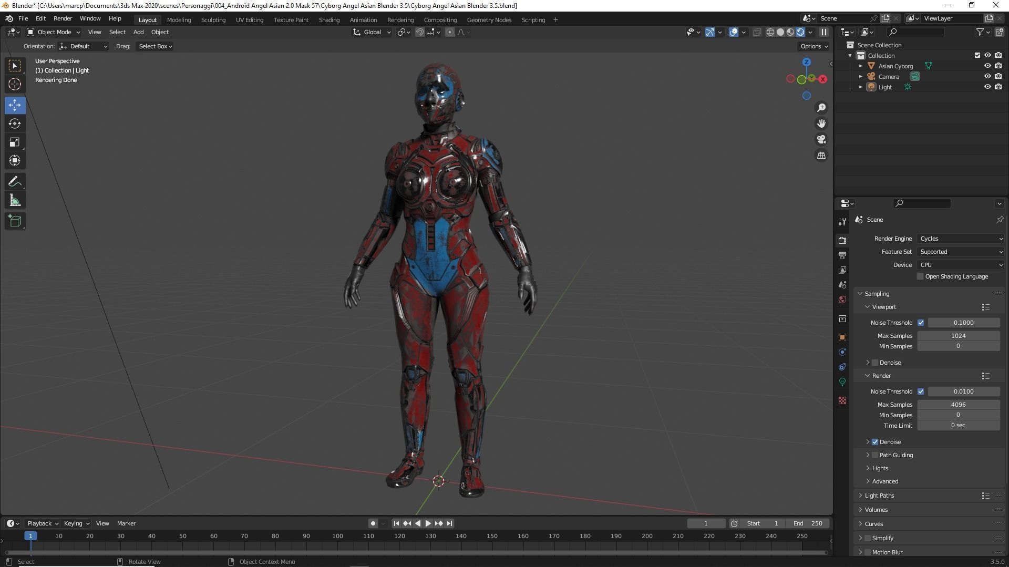The height and width of the screenshot is (567, 1009).
Task: Open the Object Data light properties tab
Action: pos(842,382)
